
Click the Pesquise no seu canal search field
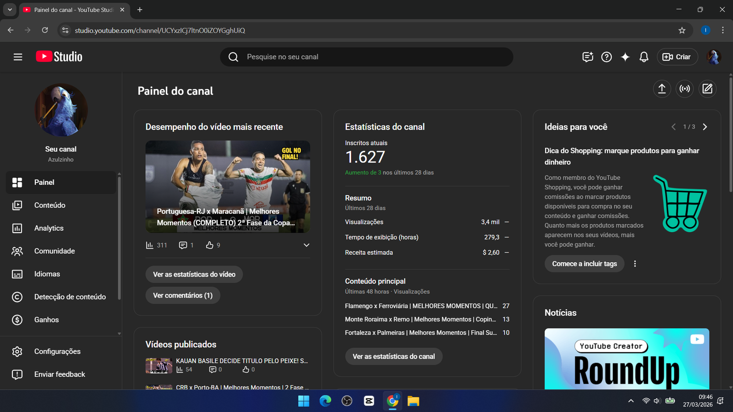tap(366, 57)
